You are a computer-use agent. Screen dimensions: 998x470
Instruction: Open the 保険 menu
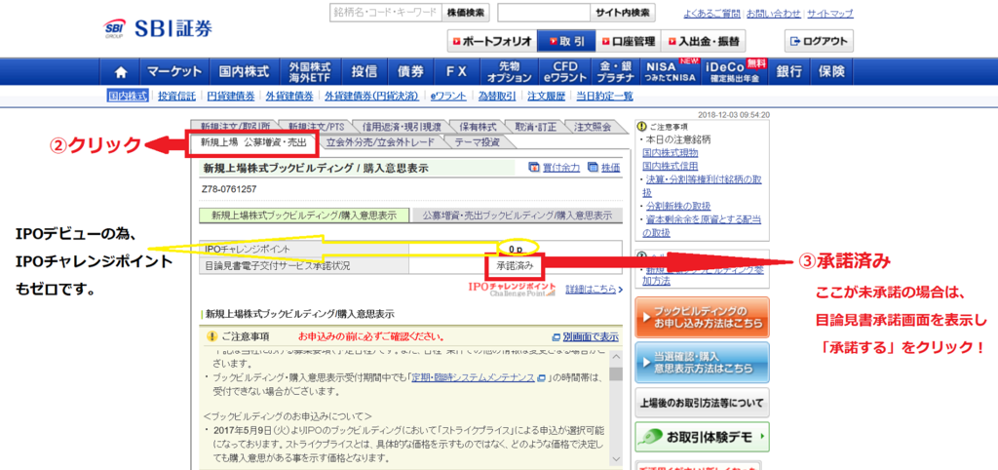point(831,72)
